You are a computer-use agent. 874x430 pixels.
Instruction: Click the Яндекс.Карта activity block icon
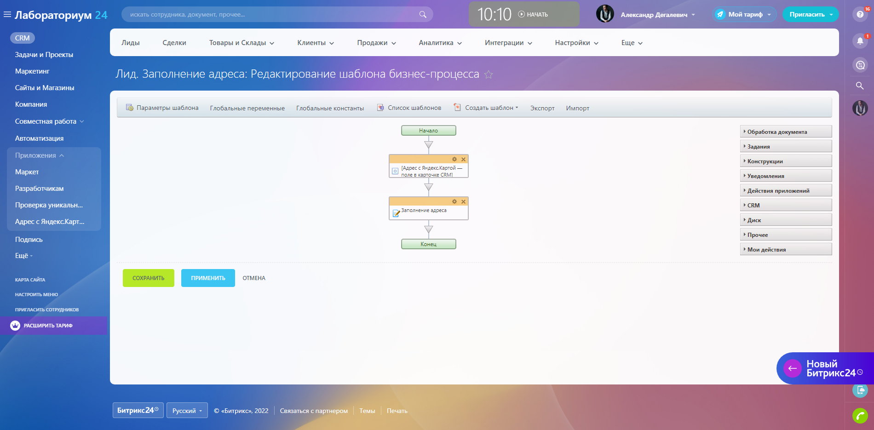(395, 171)
